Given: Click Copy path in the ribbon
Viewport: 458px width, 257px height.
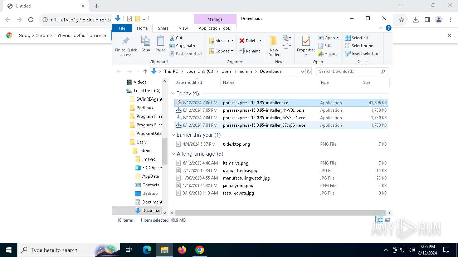Looking at the screenshot, I should click(x=182, y=46).
